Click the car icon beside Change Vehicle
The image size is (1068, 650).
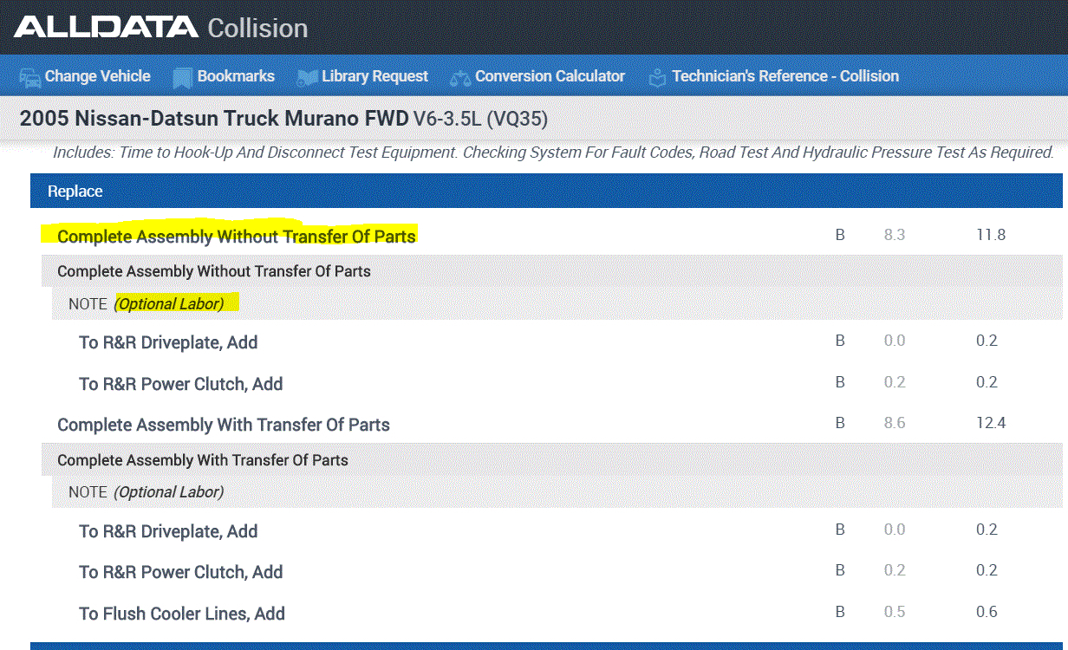(x=30, y=77)
